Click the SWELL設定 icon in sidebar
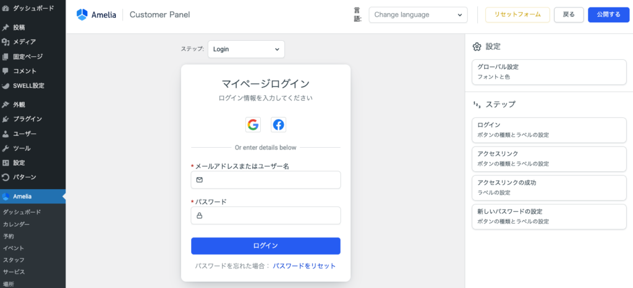The image size is (633, 288). pyautogui.click(x=6, y=86)
